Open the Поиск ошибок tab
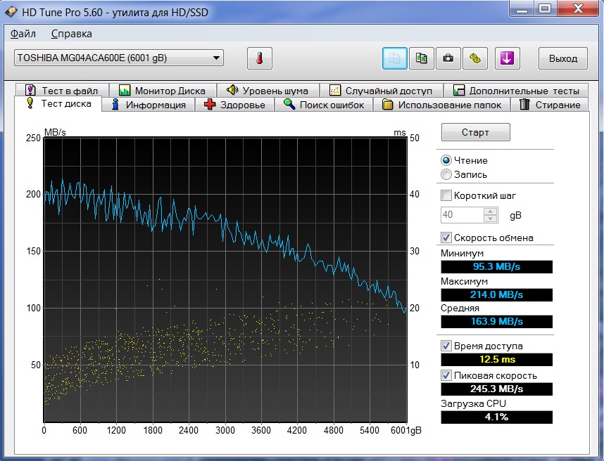Viewport: 604px width, 461px height. pos(324,105)
